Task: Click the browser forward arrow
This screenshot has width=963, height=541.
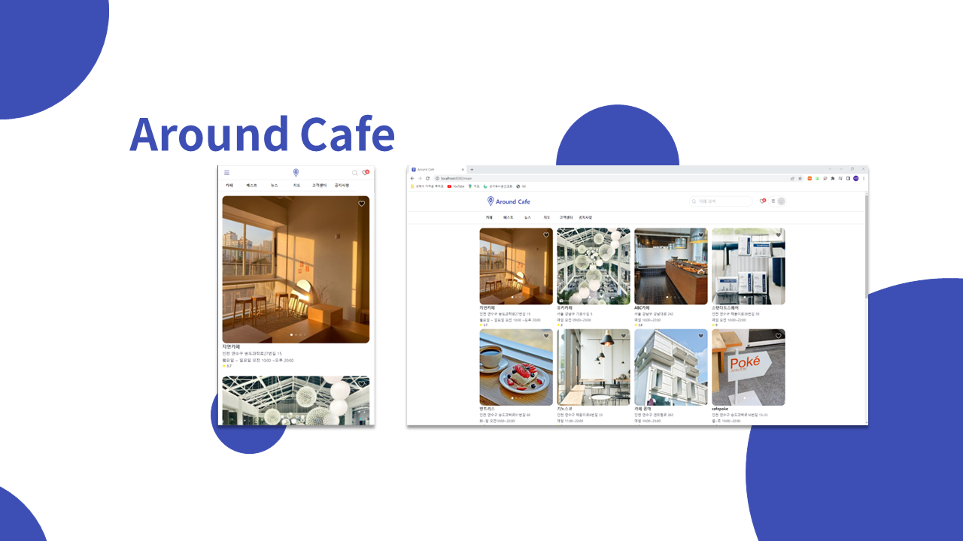Action: (420, 178)
